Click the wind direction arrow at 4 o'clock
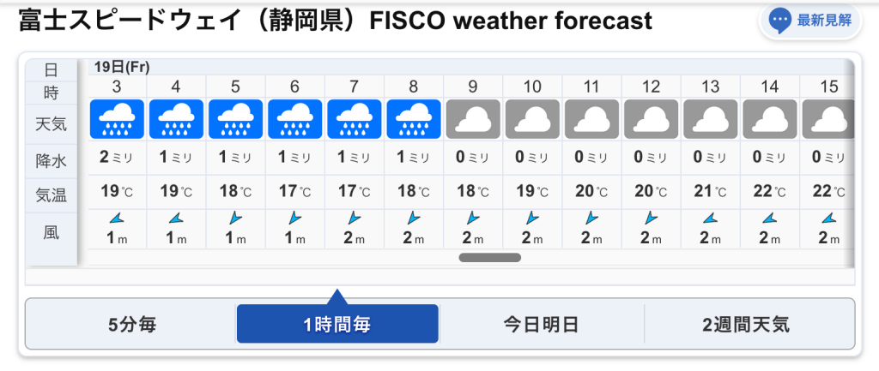The height and width of the screenshot is (371, 879). (176, 218)
